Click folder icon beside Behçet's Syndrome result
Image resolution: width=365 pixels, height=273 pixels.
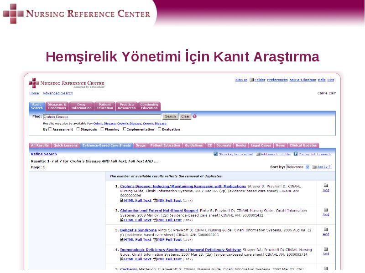point(326,229)
